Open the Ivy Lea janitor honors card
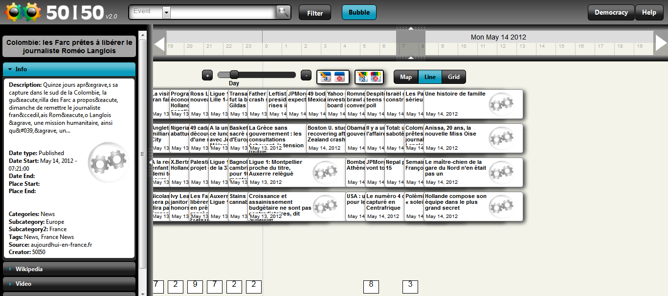The height and width of the screenshot is (296, 668). click(179, 206)
